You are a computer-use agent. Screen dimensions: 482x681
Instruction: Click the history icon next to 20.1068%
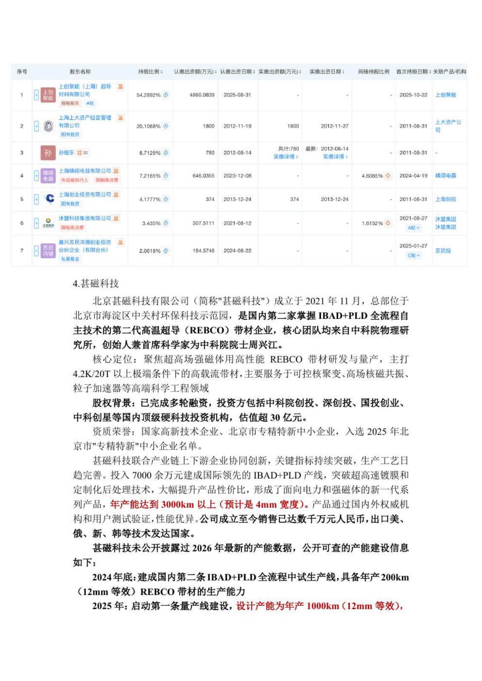pyautogui.click(x=166, y=126)
